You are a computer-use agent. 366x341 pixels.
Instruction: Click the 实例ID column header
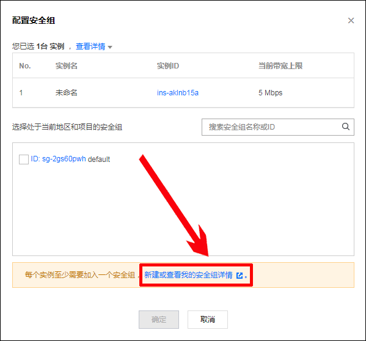pyautogui.click(x=168, y=66)
